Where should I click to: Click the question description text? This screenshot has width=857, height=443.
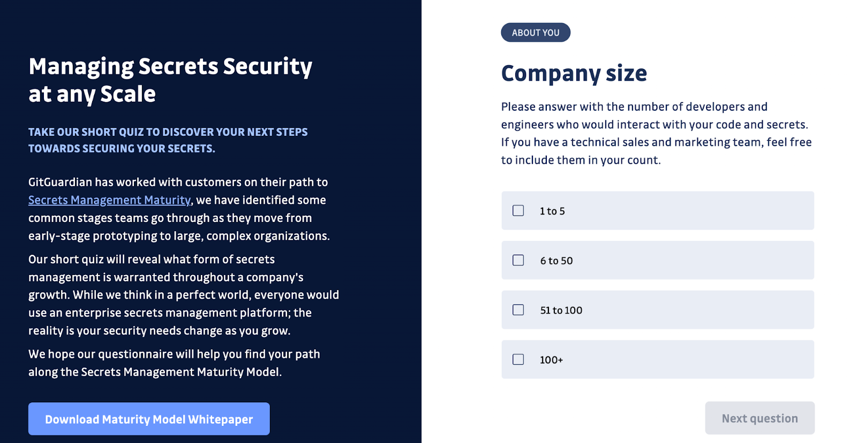tap(656, 133)
